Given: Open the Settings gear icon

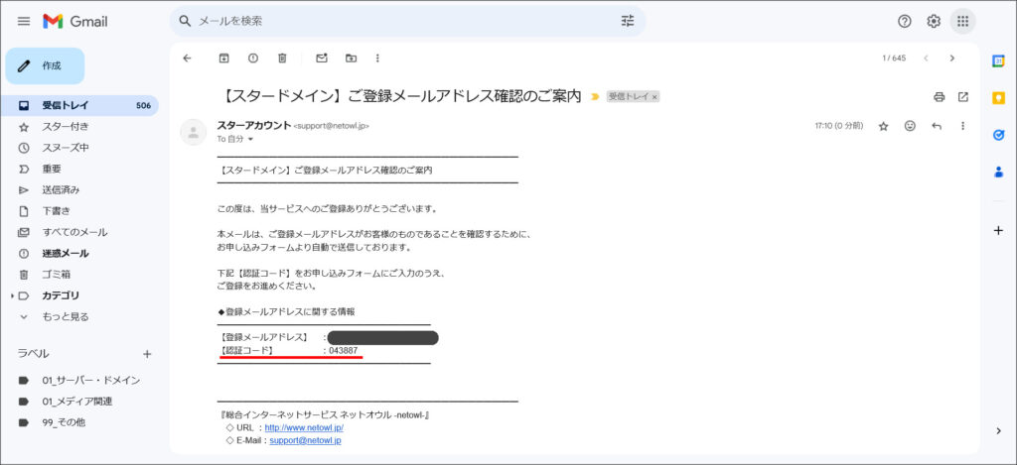Looking at the screenshot, I should pos(934,22).
